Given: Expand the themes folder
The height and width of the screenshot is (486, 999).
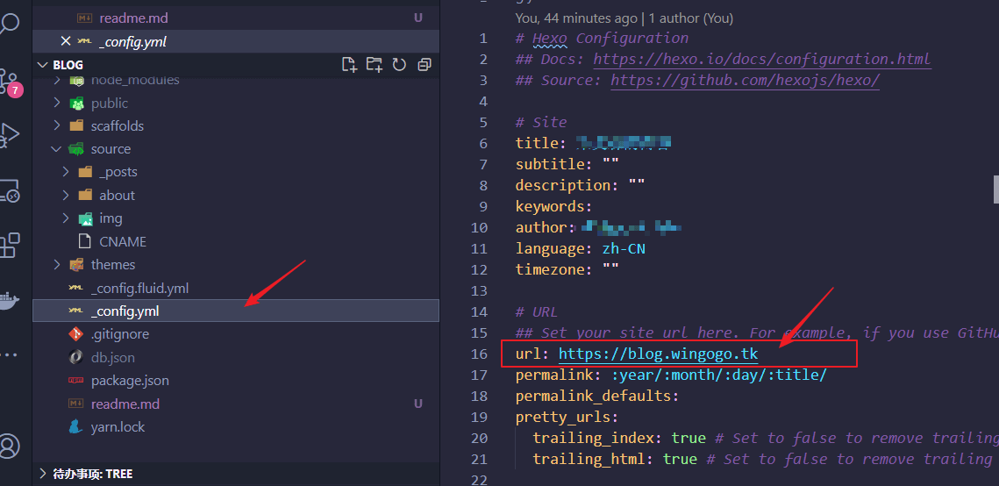Looking at the screenshot, I should click(57, 265).
